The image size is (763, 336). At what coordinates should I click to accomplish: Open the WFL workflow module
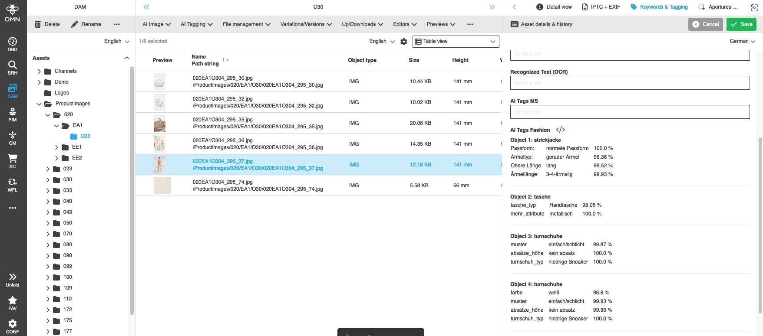point(13,184)
